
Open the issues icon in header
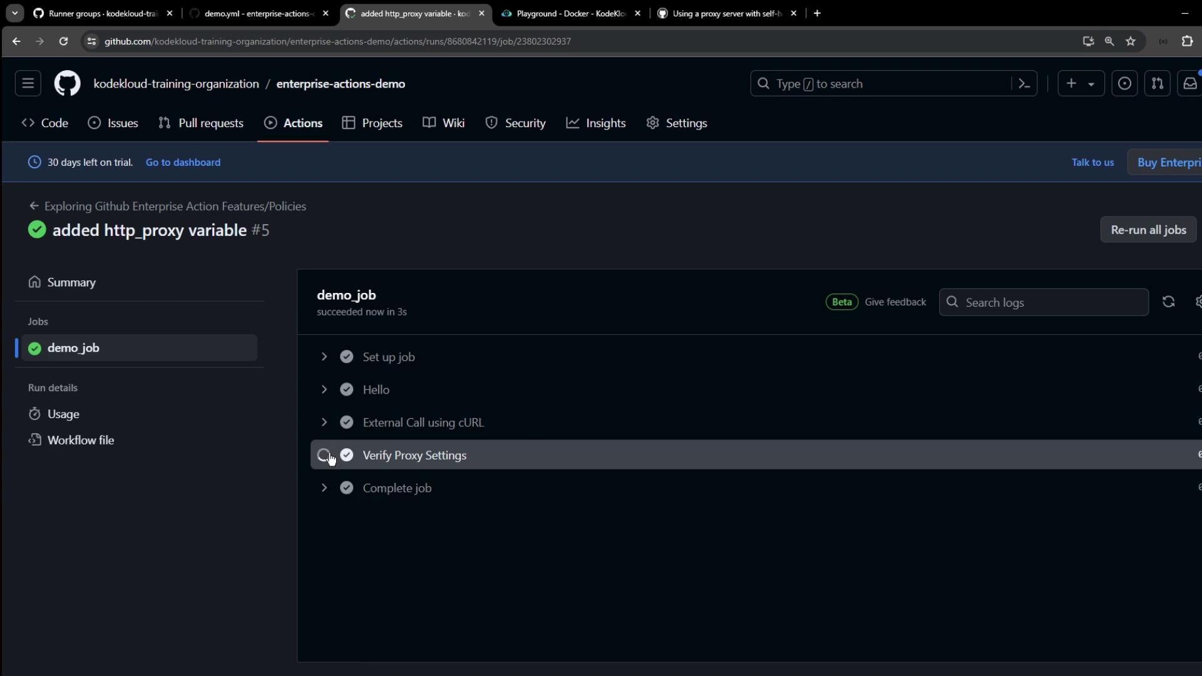click(x=1124, y=83)
